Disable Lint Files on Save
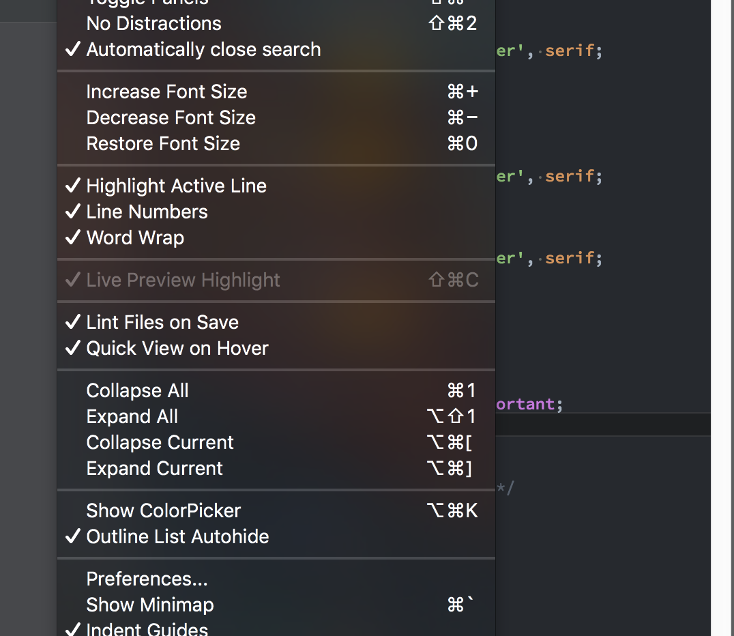 tap(162, 322)
